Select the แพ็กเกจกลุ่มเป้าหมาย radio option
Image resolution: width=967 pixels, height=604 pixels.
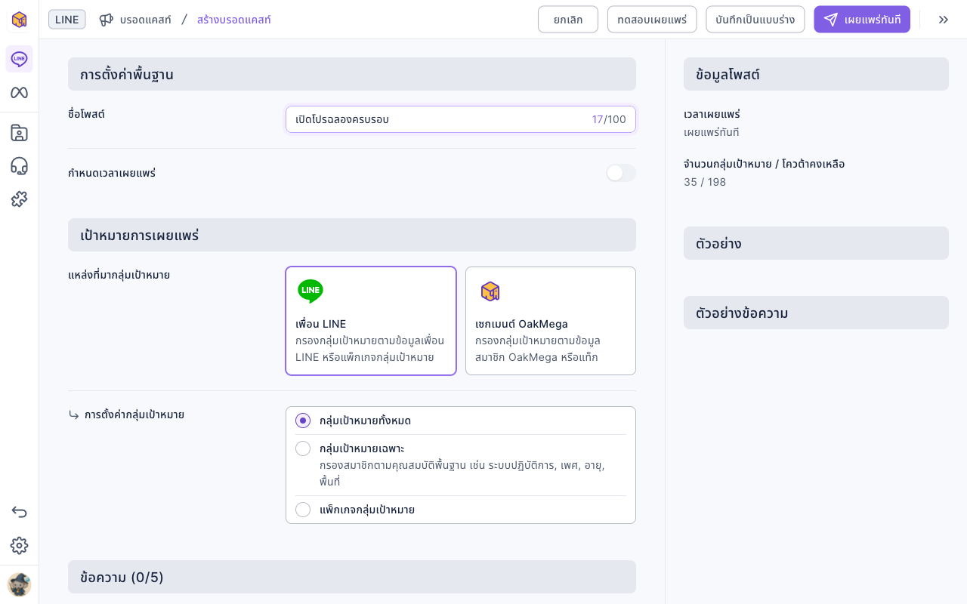click(x=303, y=510)
